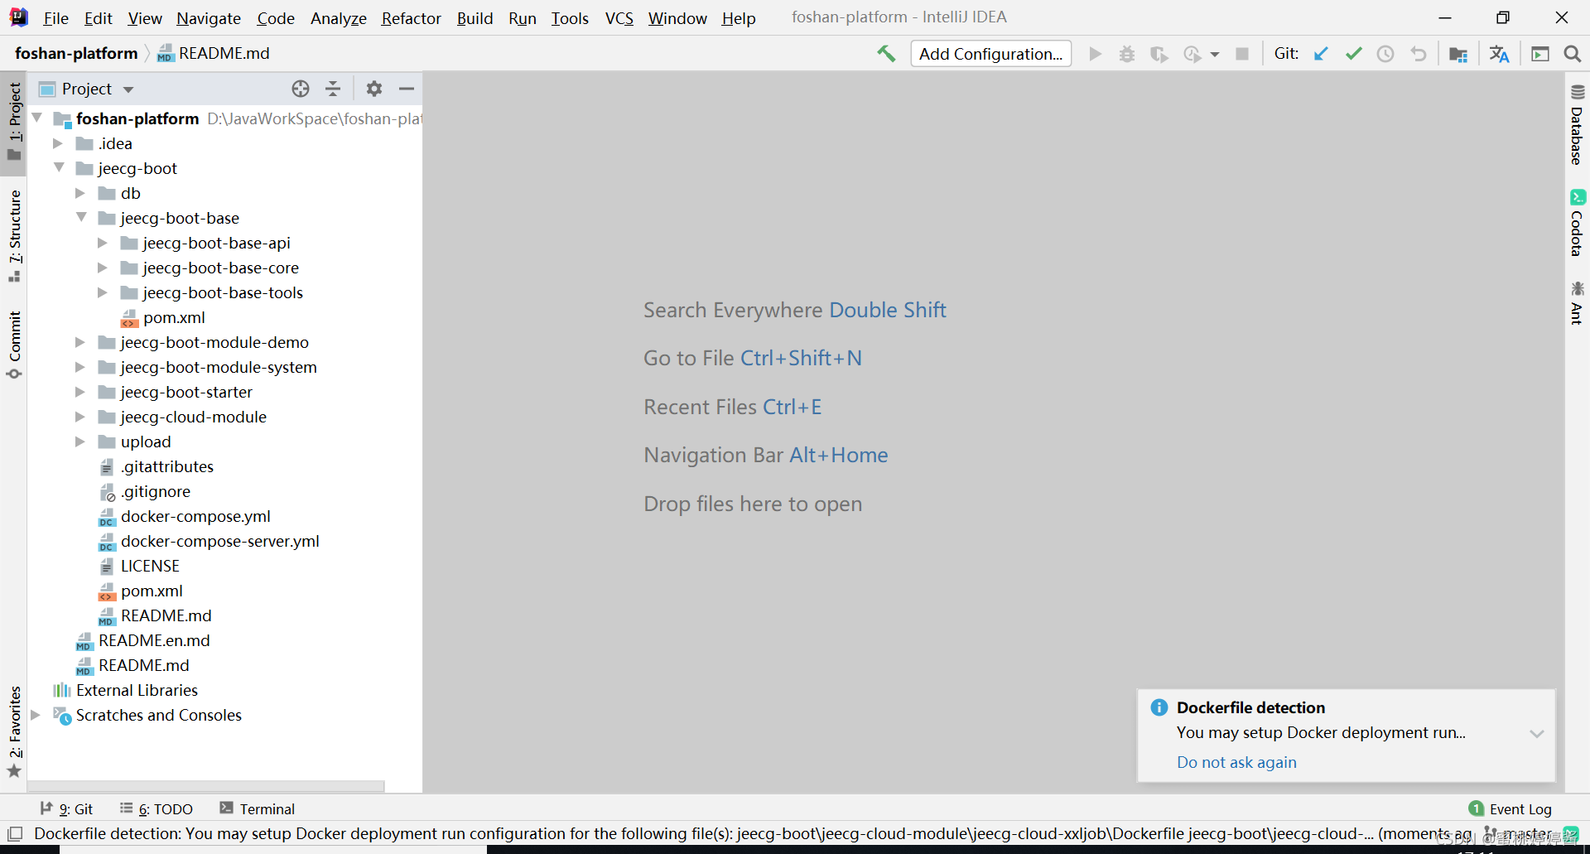This screenshot has height=854, width=1590.
Task: Select External Libraries node
Action: point(137,690)
